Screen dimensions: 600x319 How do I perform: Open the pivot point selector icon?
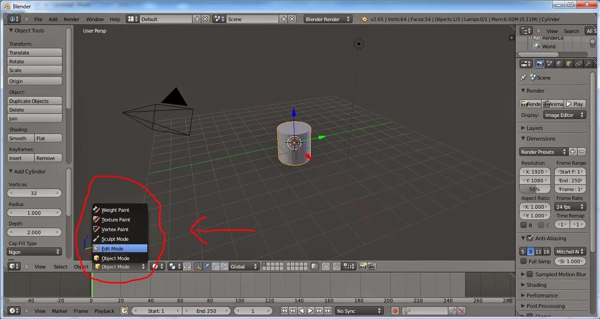(x=175, y=266)
